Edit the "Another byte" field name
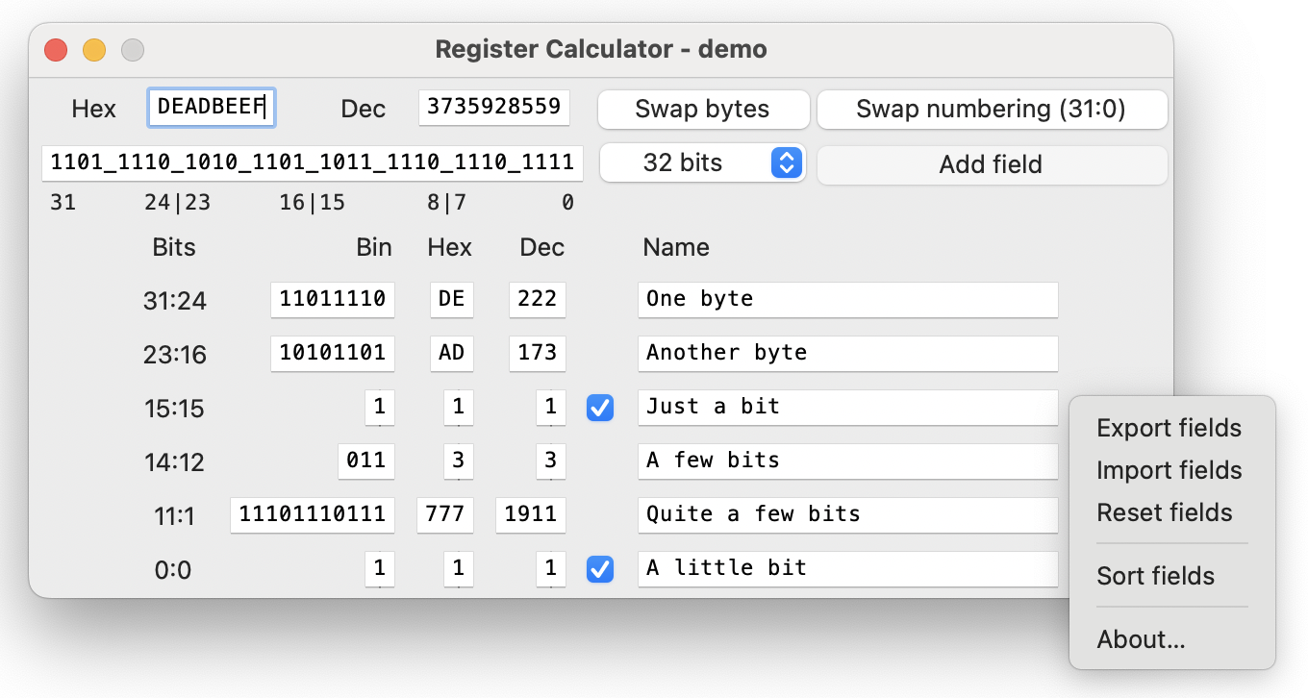 coord(847,353)
